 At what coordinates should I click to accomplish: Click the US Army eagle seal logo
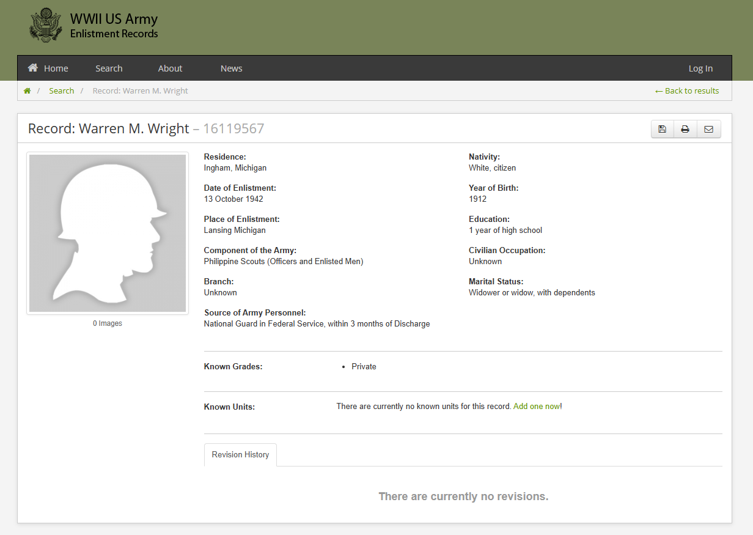pos(46,24)
